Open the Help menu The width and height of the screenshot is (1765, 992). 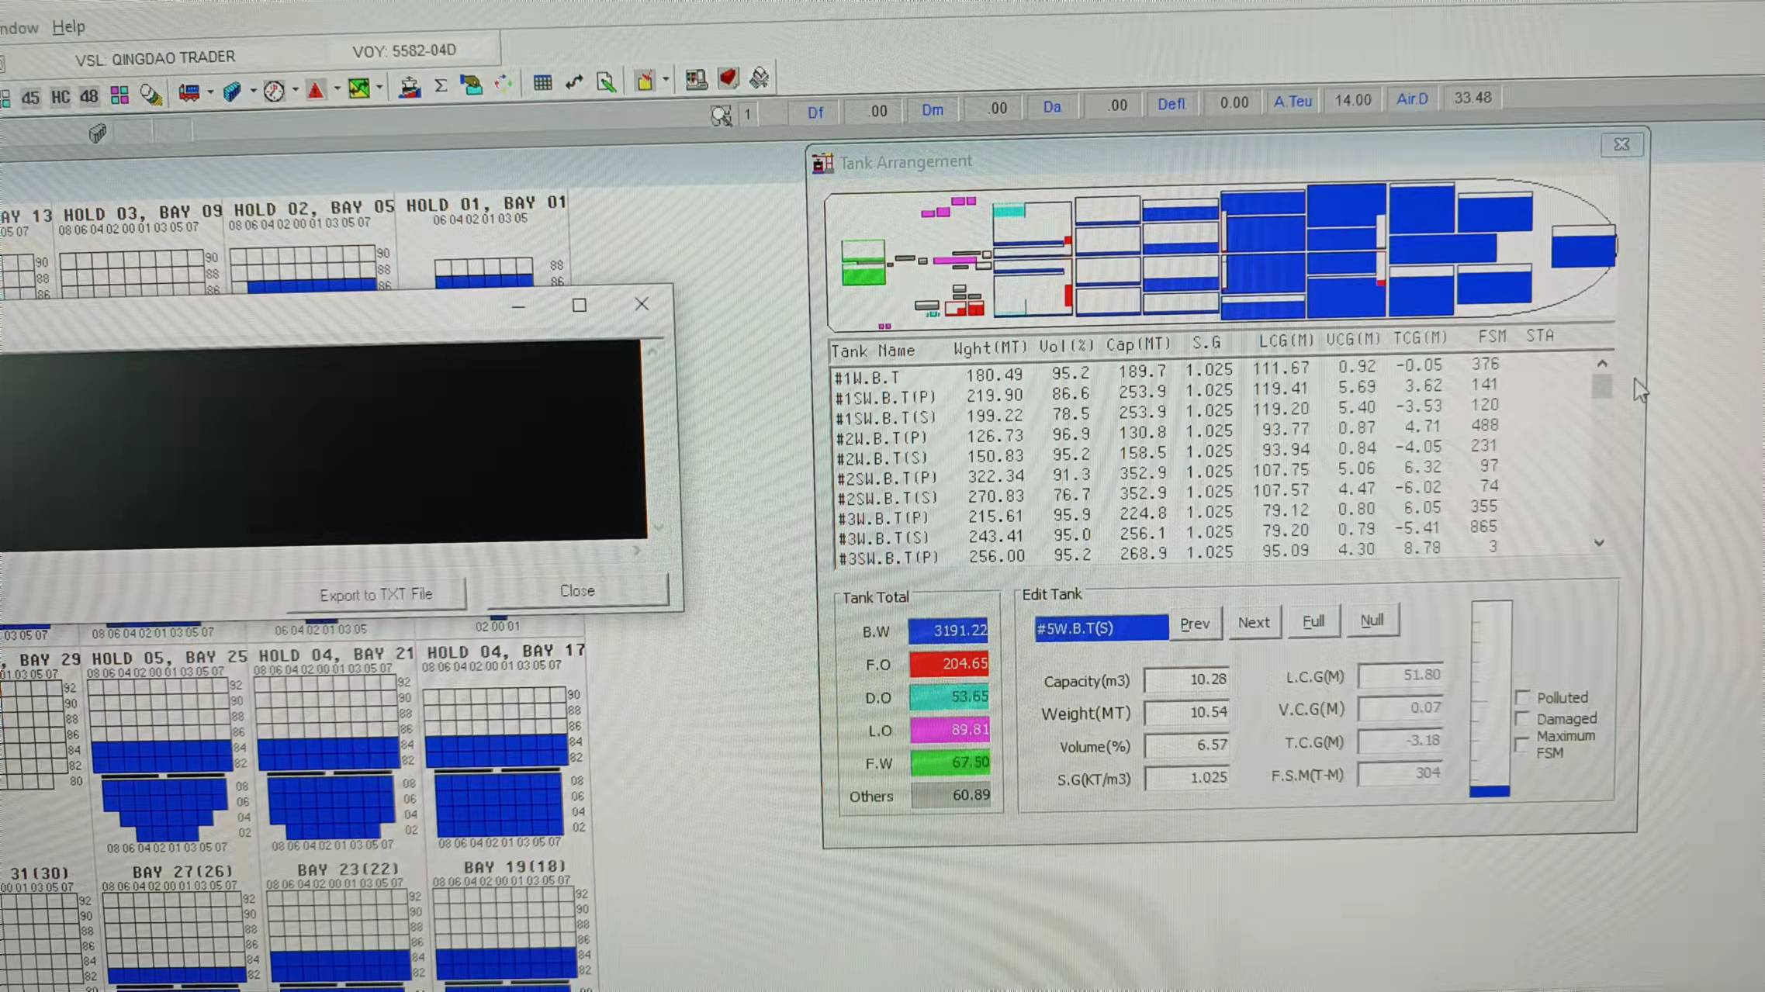68,26
